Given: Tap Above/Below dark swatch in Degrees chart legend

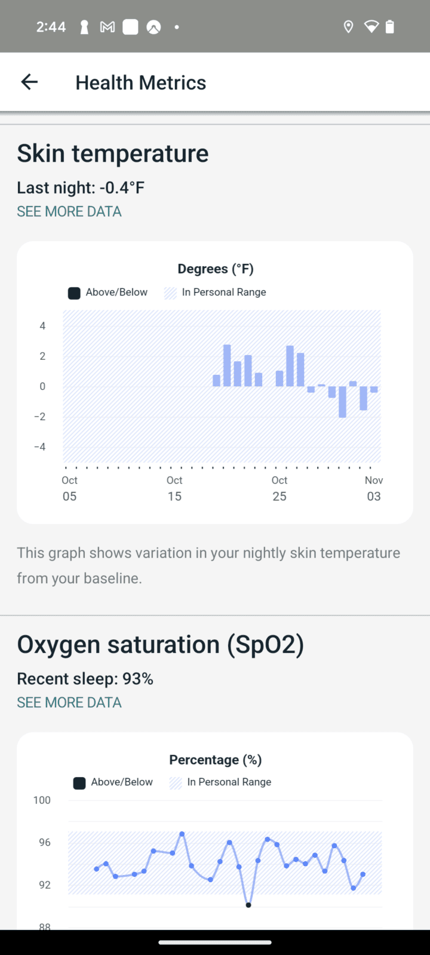Looking at the screenshot, I should pyautogui.click(x=74, y=292).
